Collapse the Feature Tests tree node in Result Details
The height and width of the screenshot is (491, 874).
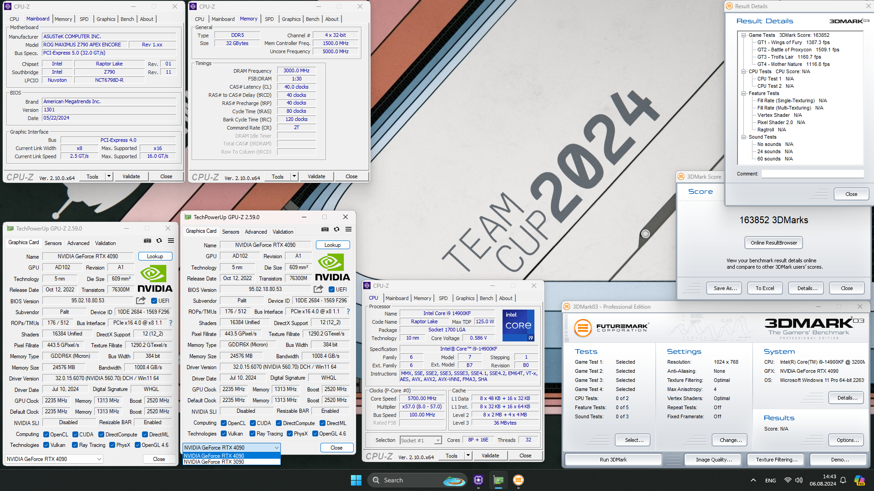pos(743,93)
